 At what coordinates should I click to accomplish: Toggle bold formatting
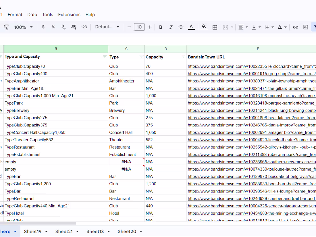[161, 27]
